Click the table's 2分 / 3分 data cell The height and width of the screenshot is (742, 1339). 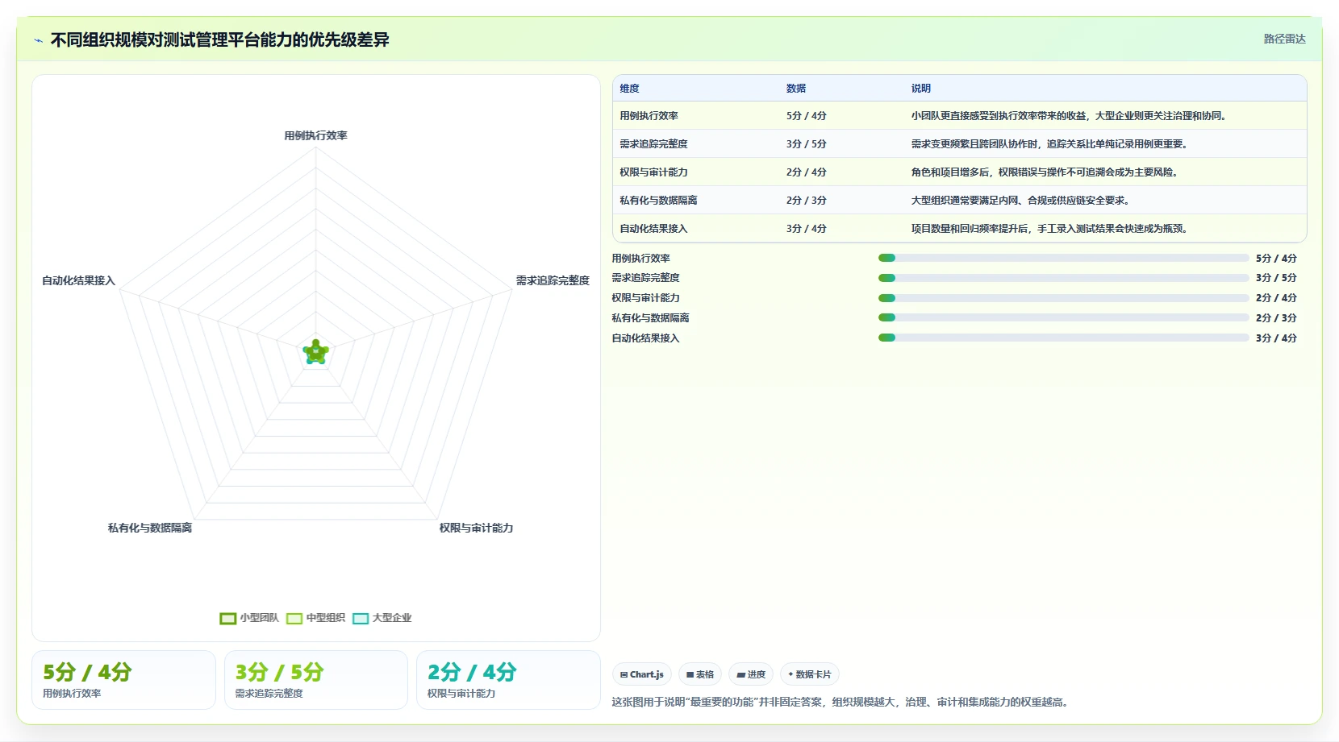[807, 201]
